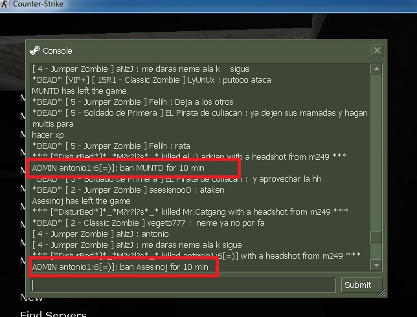This screenshot has height=317, width=417.
Task: Click the console resize grip corner
Action: pyautogui.click(x=382, y=292)
